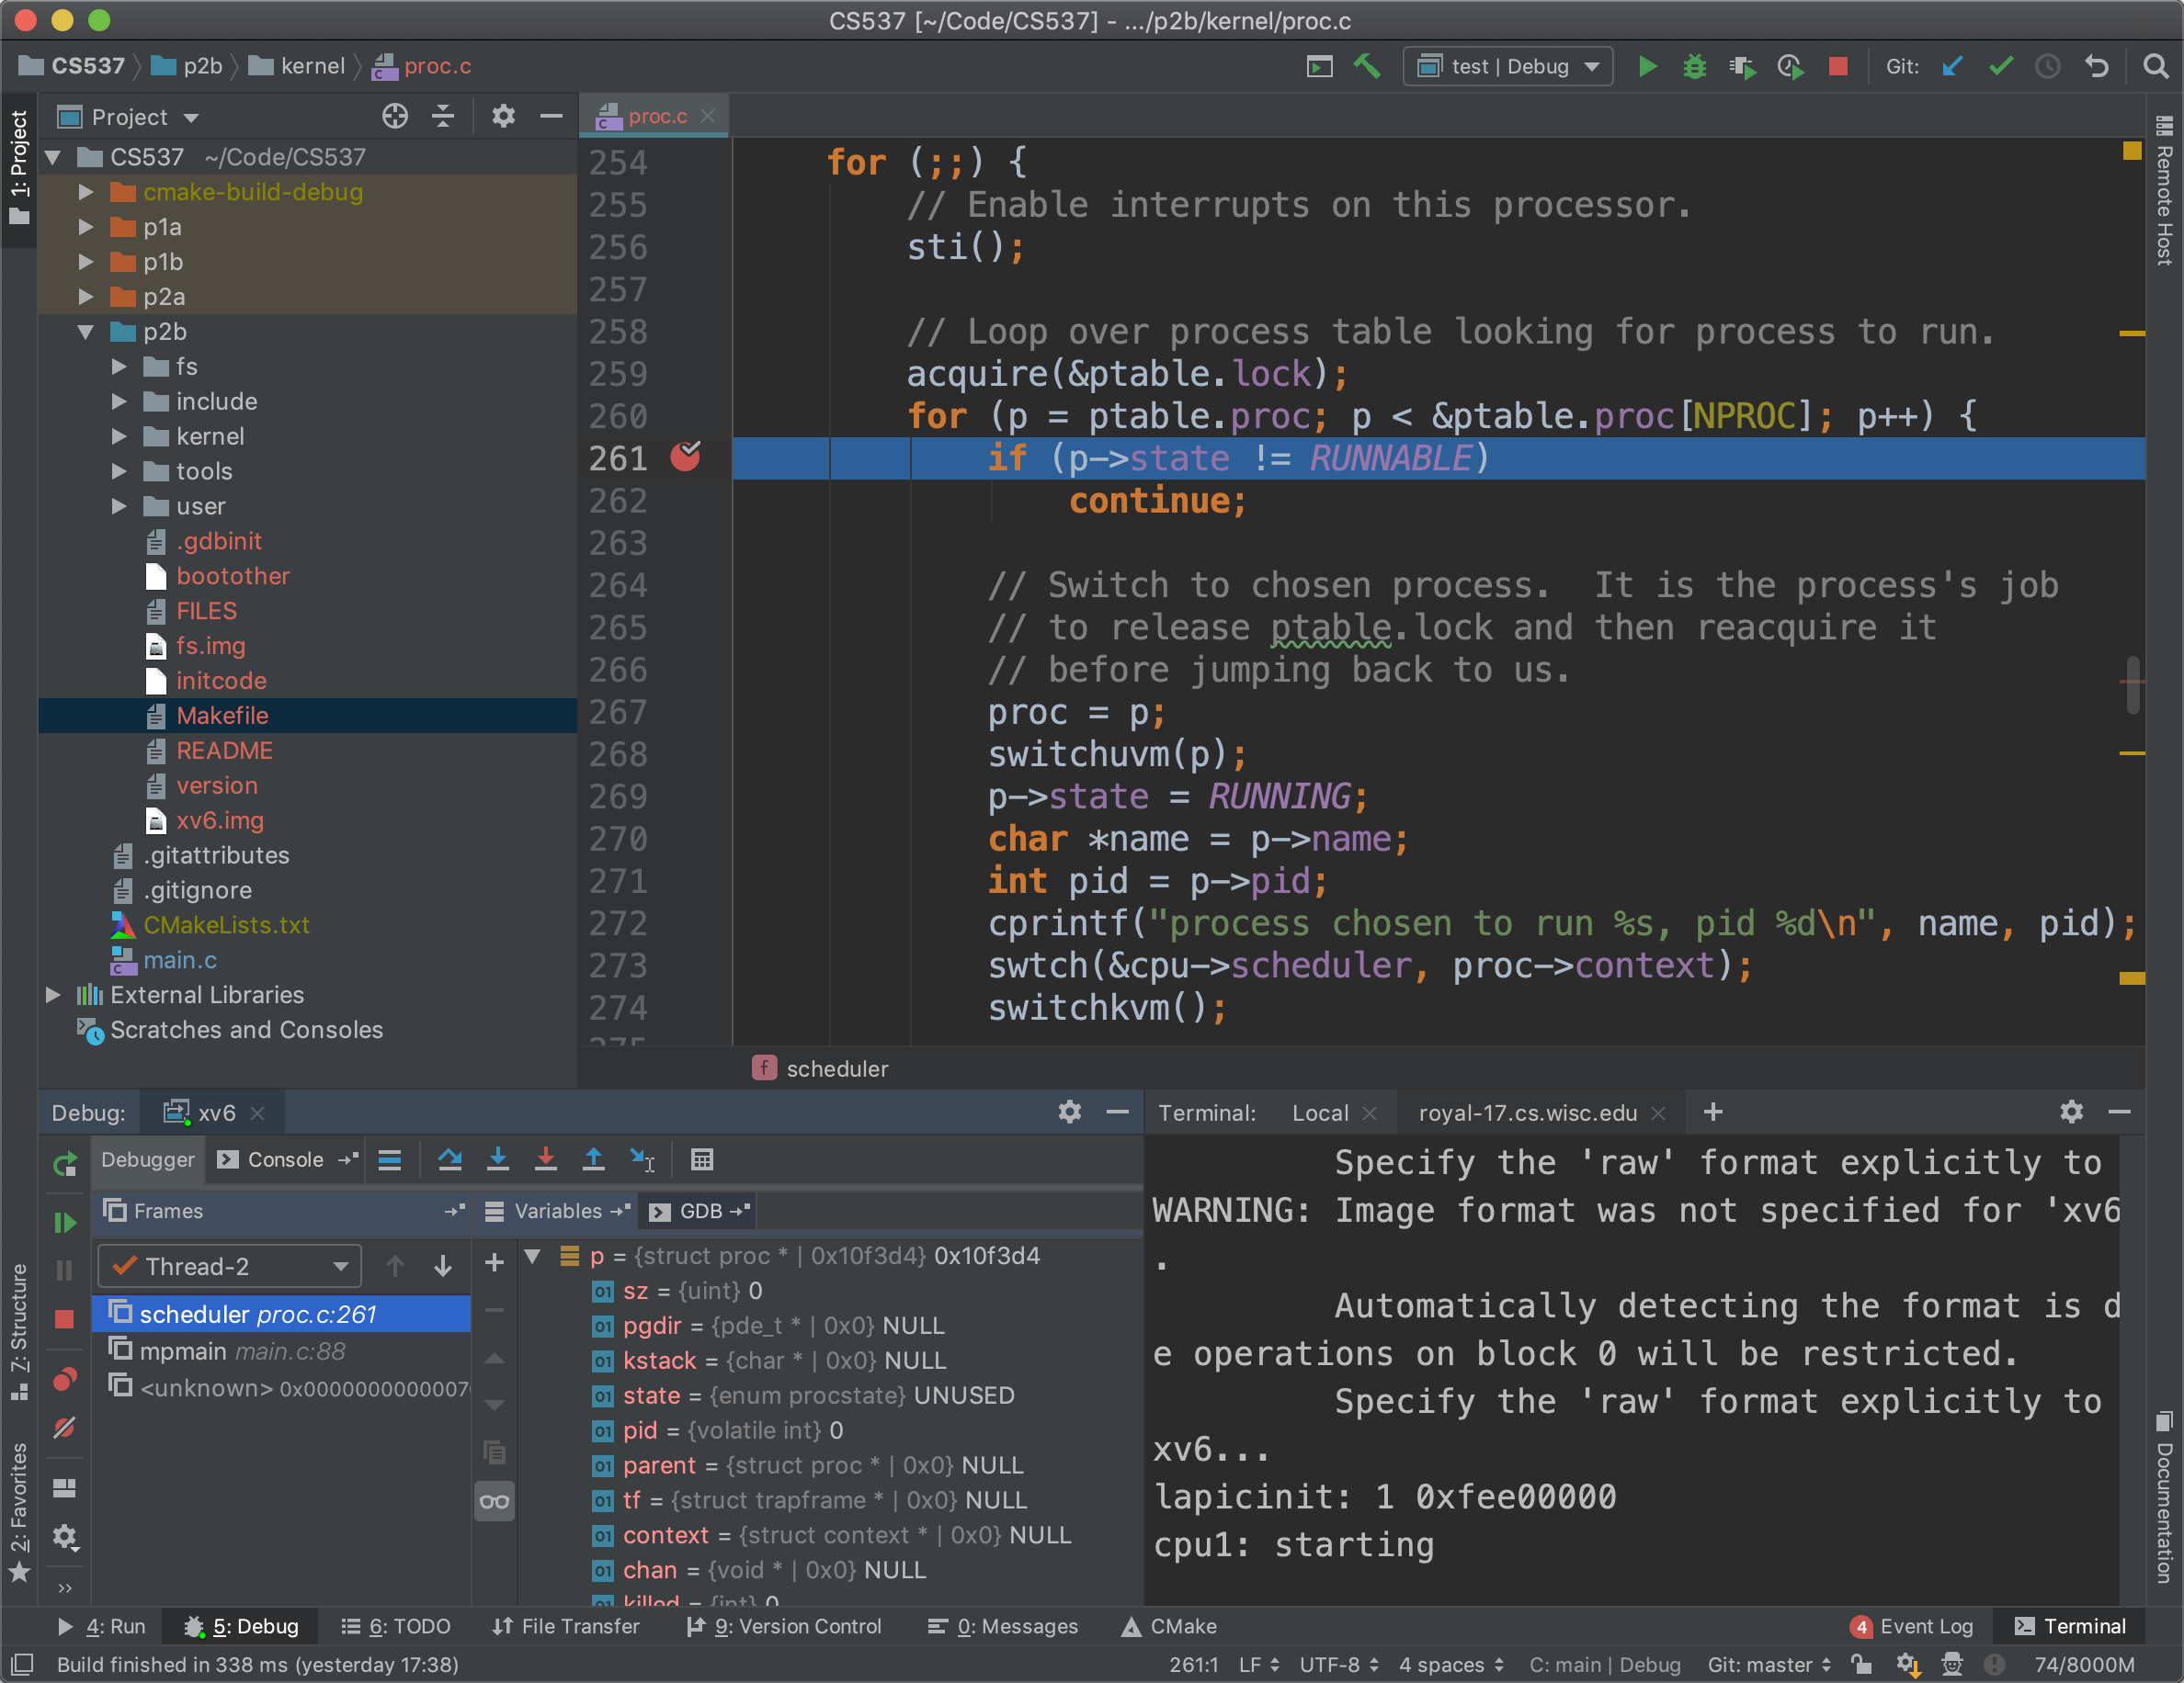Open the Event Log button

(x=1912, y=1626)
